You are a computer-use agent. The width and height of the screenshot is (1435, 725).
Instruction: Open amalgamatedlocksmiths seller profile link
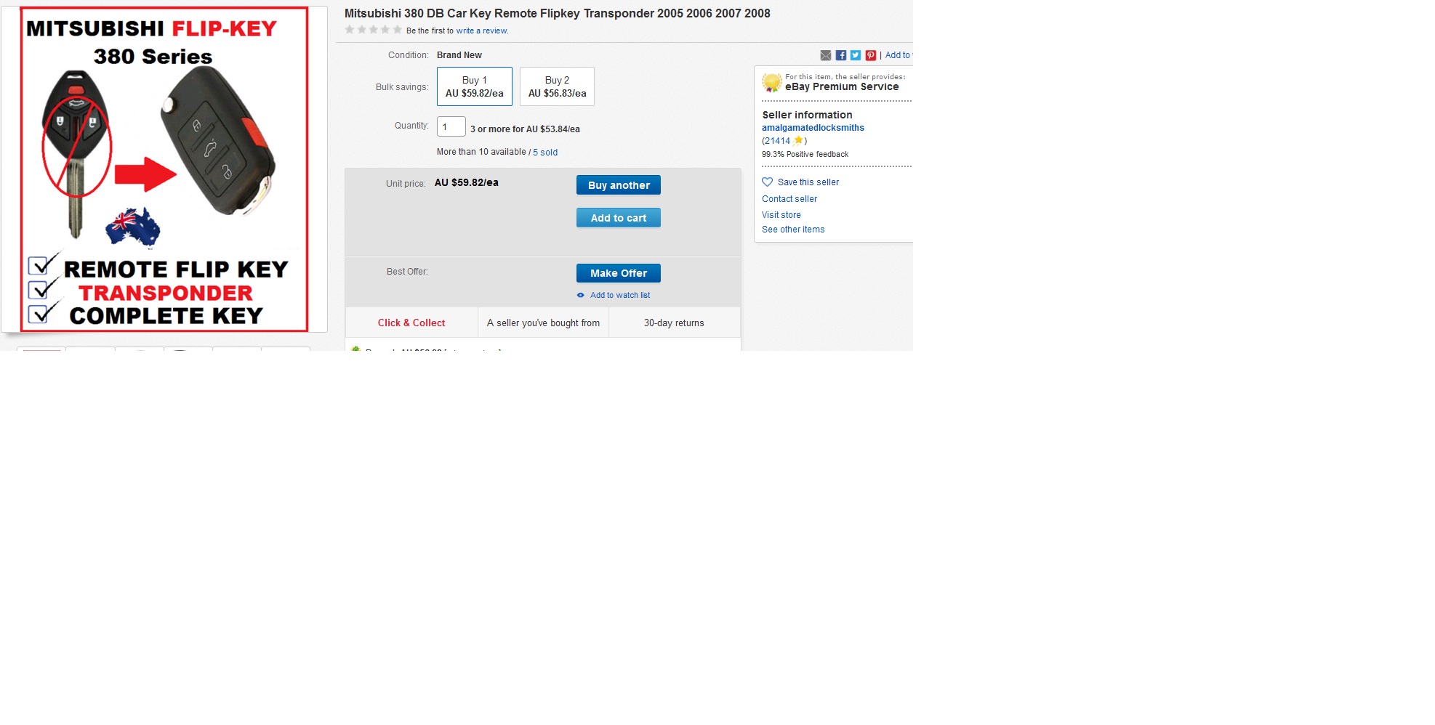point(813,128)
